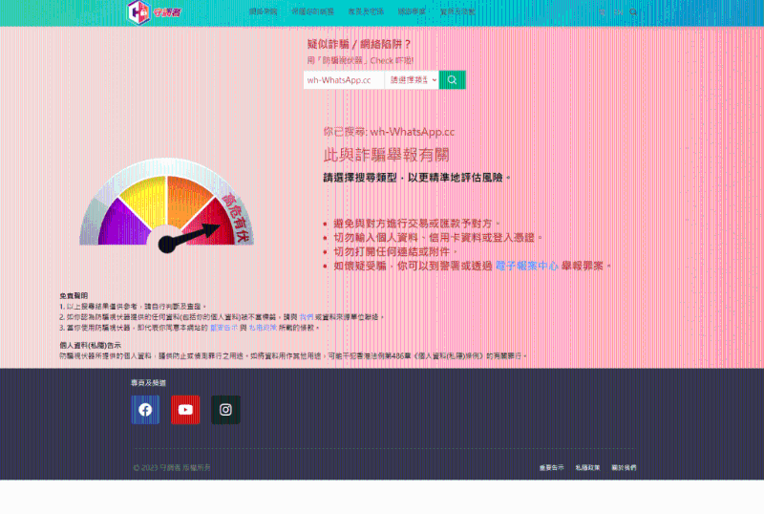Switch language to Simplified Chinese (簡)
The width and height of the screenshot is (764, 514).
click(x=602, y=12)
